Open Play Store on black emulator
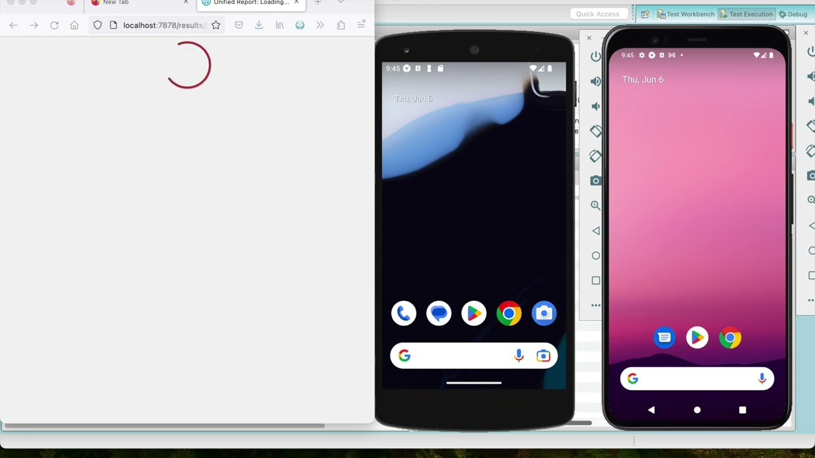 click(x=474, y=313)
